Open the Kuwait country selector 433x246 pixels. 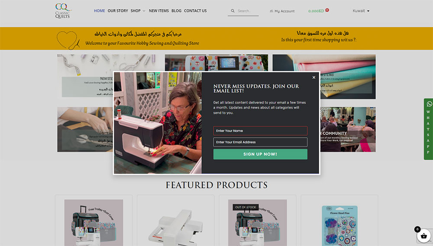coord(361,11)
